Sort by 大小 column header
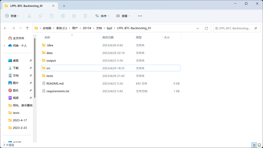Screen dimensions: 263x148 (167, 37)
